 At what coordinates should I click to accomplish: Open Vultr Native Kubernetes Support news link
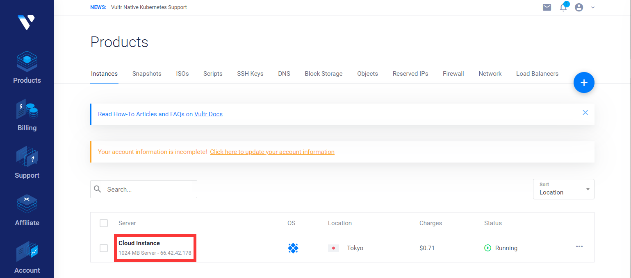pyautogui.click(x=149, y=7)
